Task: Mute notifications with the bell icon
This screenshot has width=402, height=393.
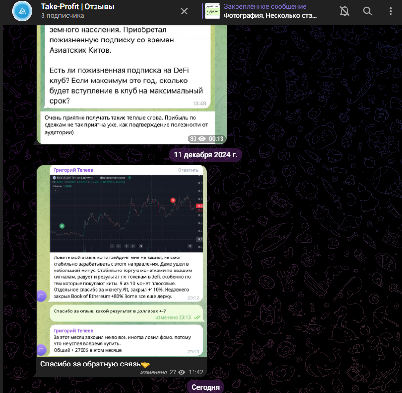Action: tap(344, 11)
